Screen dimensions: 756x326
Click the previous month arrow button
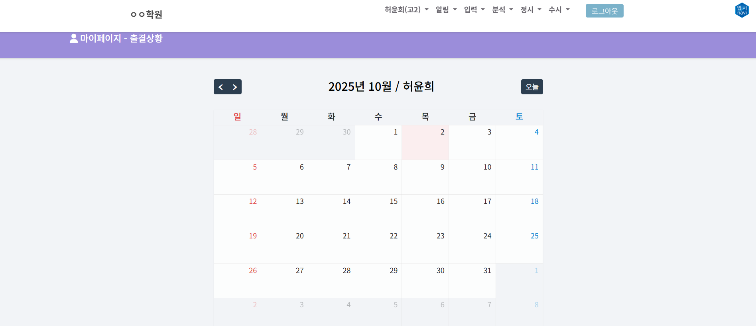[x=220, y=87]
